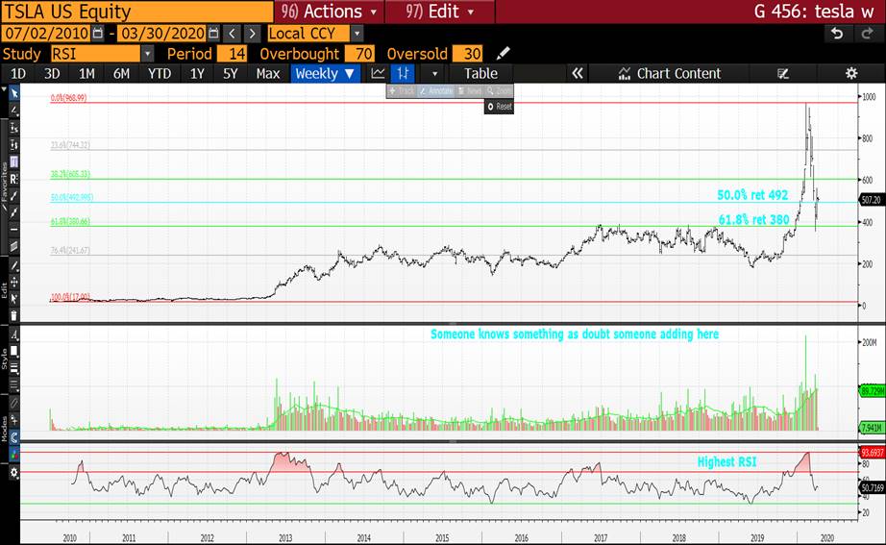This screenshot has width=886, height=545.
Task: Click the undo arrow icon
Action: click(837, 34)
